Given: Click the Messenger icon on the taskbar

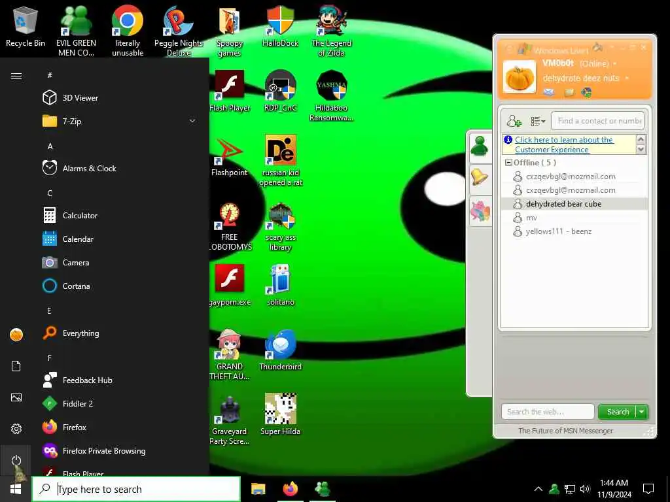Looking at the screenshot, I should [323, 489].
